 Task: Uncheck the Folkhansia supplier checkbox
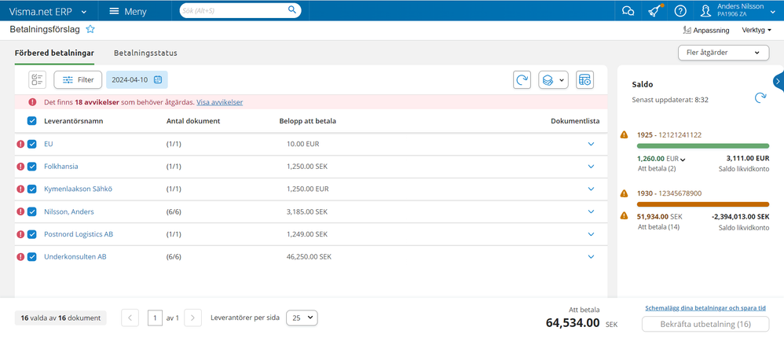pos(32,167)
